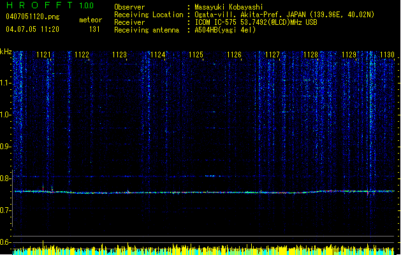The height and width of the screenshot is (255, 401).
Task: Click the 1.1 kHz axis label
Action: [5, 83]
